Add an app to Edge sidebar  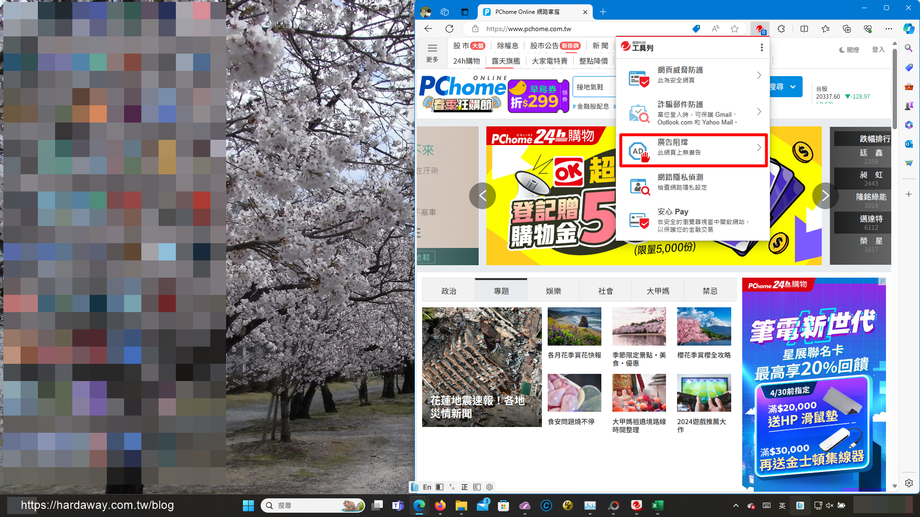[908, 194]
